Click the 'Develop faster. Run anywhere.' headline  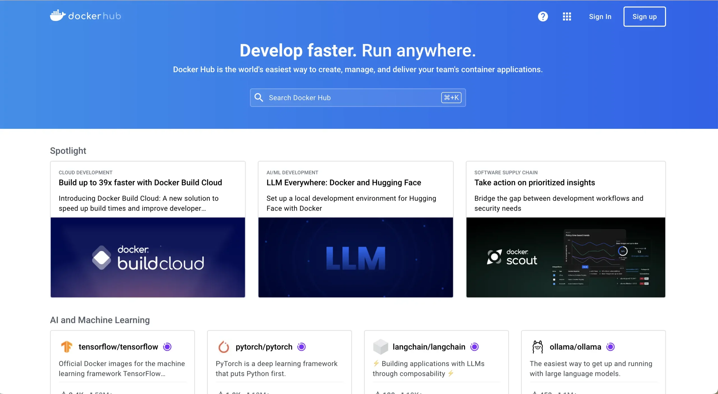pyautogui.click(x=358, y=51)
